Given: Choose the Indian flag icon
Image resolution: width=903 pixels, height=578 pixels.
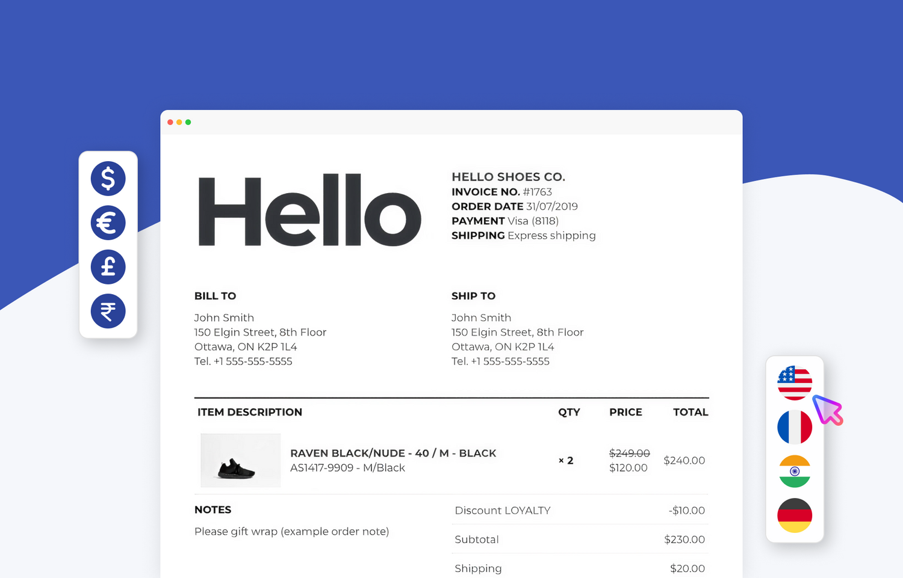Looking at the screenshot, I should click(795, 471).
